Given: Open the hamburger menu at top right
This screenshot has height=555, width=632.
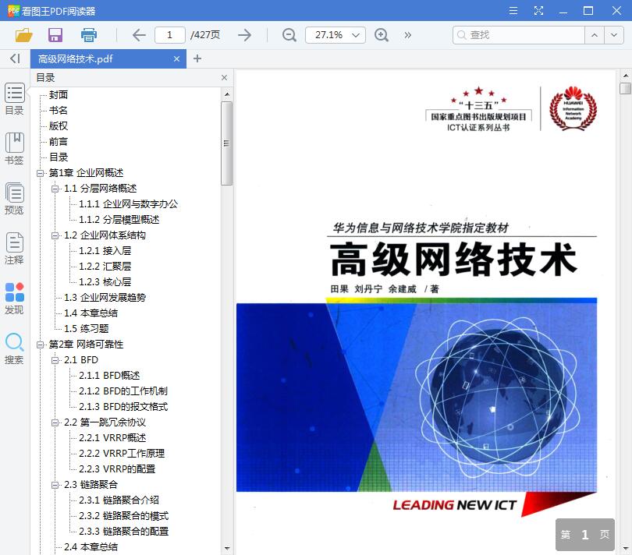Looking at the screenshot, I should (x=513, y=11).
